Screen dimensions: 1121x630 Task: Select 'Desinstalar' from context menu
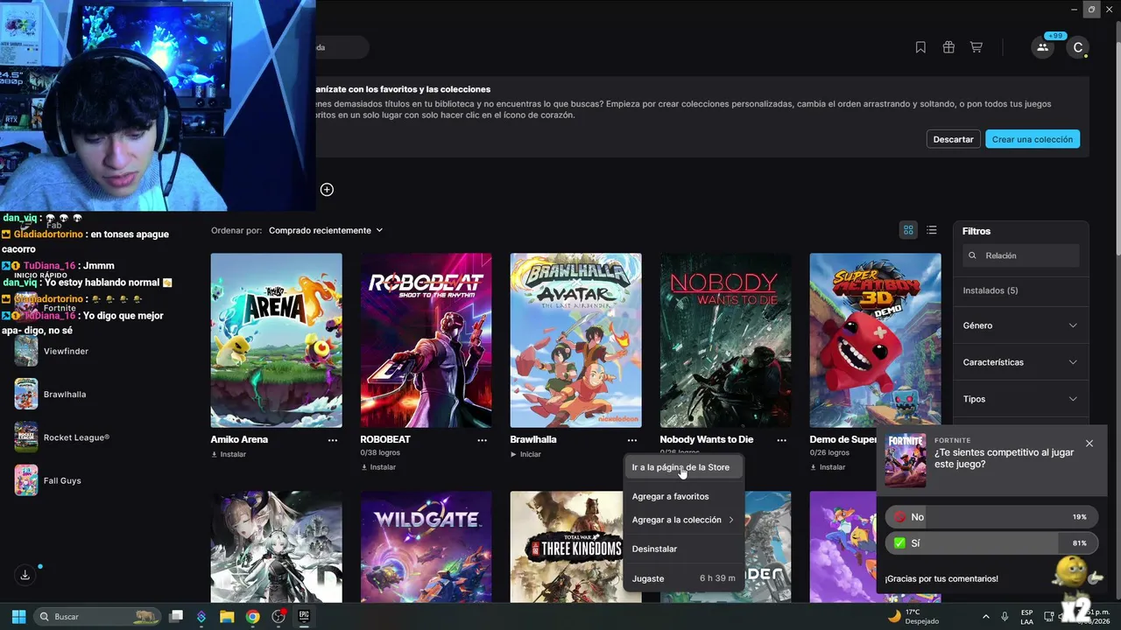point(683,549)
